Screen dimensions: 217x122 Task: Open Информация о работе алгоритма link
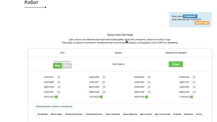(x=54, y=106)
